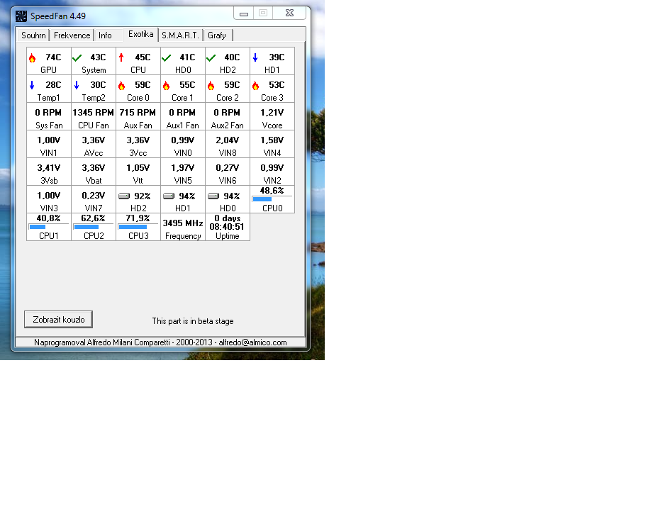Click the flame icon beside Core 1
Screen dimensions: 658x514
(166, 86)
